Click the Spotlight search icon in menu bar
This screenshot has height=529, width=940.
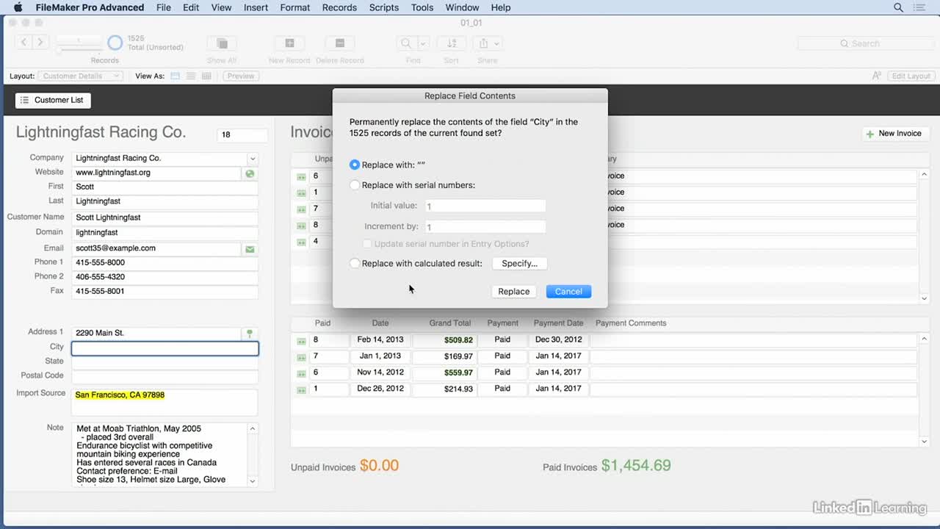(898, 7)
